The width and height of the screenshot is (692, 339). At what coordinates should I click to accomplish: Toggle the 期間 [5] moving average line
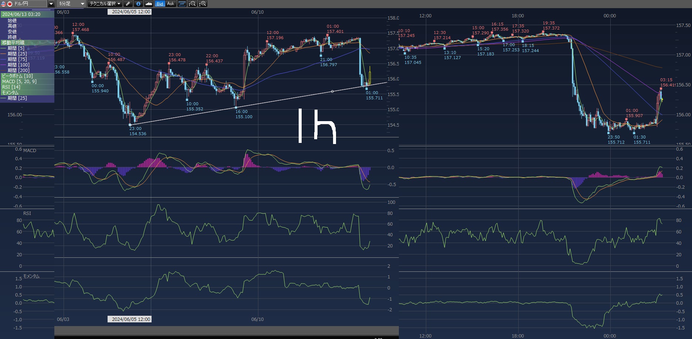[x=16, y=48]
